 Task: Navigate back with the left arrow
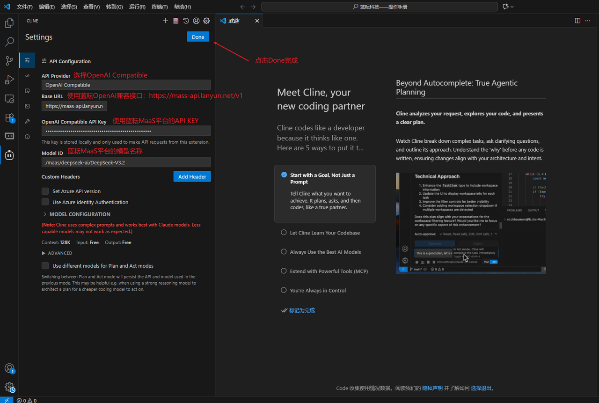[x=242, y=7]
